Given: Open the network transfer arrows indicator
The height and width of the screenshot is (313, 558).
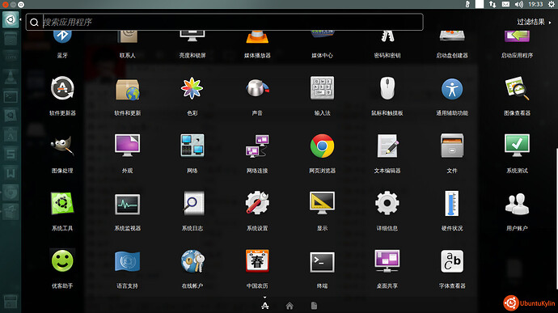Looking at the screenshot, I should point(492,4).
